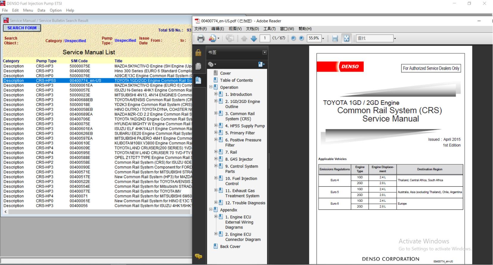Click the horizontal scrollbar of Service Manual List
The height and width of the screenshot is (265, 493).
[99, 212]
